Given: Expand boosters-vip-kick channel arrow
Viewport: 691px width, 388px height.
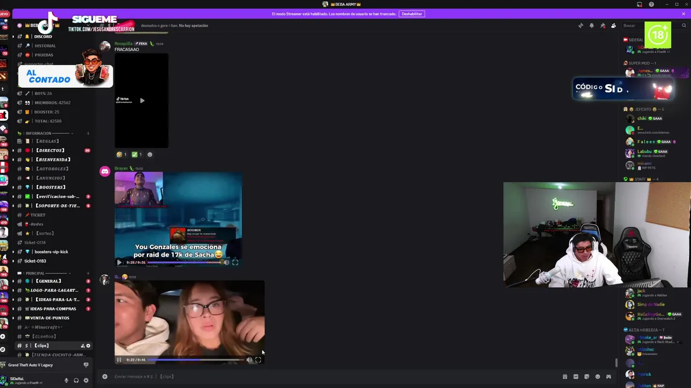Looking at the screenshot, I should click(x=13, y=252).
